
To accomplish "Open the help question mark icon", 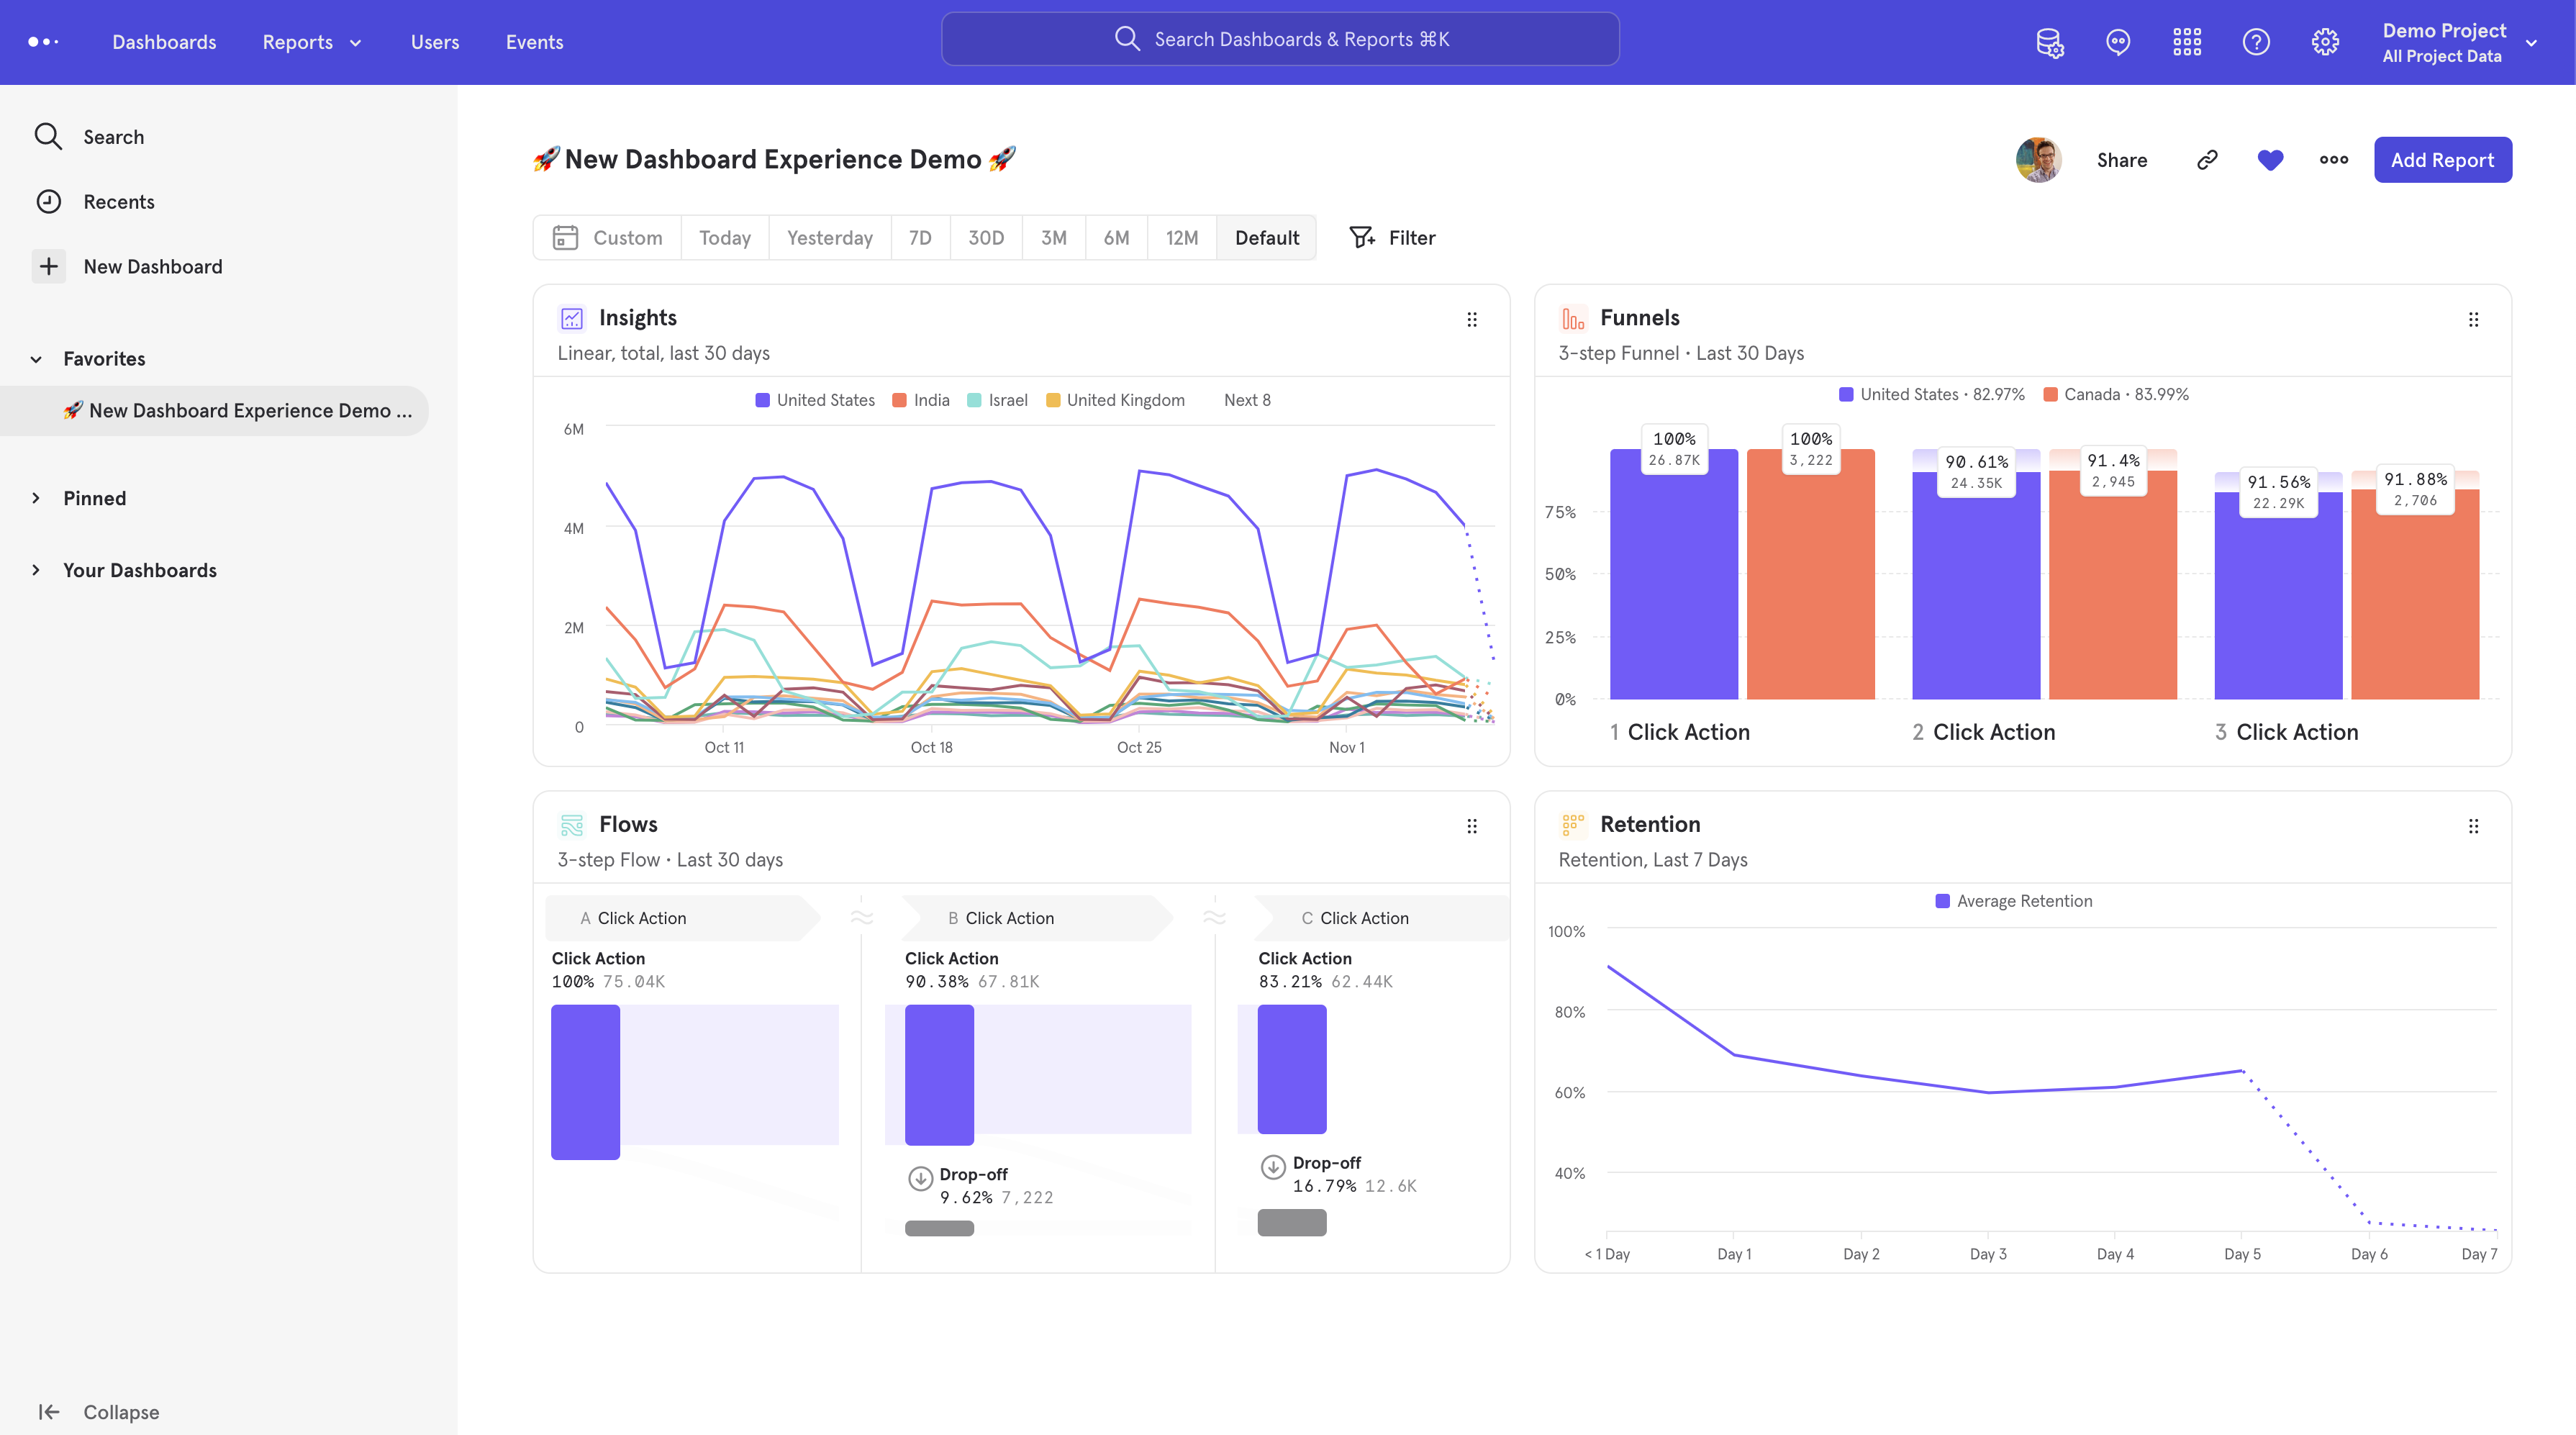I will pyautogui.click(x=2256, y=42).
